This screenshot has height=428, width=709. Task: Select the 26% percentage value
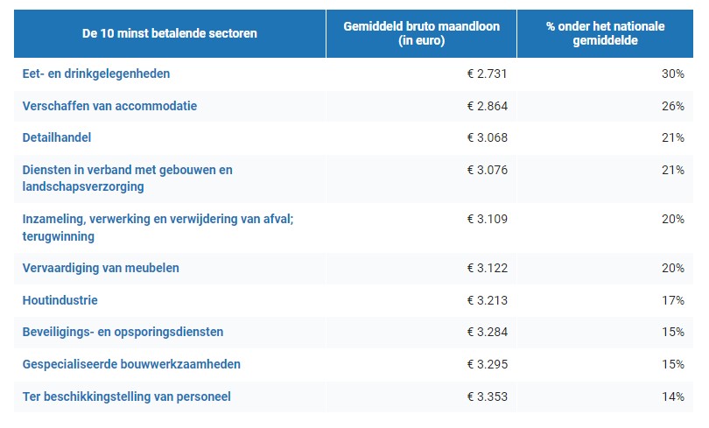click(x=672, y=106)
